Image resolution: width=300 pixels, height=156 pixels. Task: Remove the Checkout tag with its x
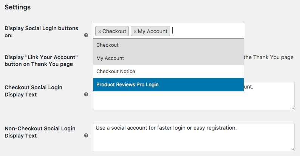pyautogui.click(x=100, y=32)
